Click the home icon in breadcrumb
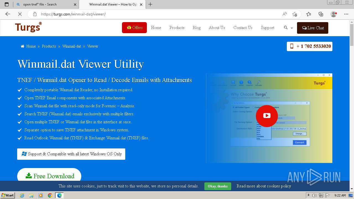 coord(22,46)
